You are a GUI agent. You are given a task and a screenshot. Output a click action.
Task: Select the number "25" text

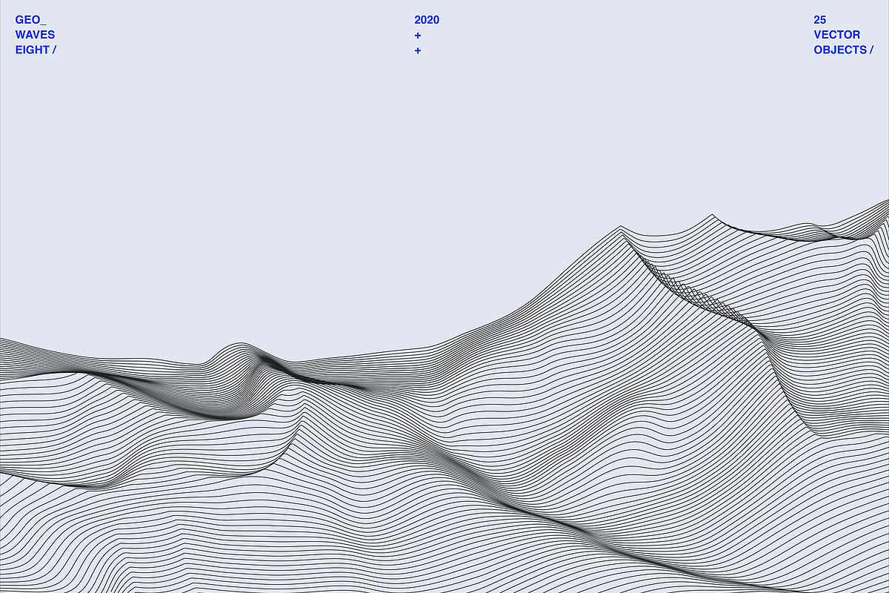819,20
